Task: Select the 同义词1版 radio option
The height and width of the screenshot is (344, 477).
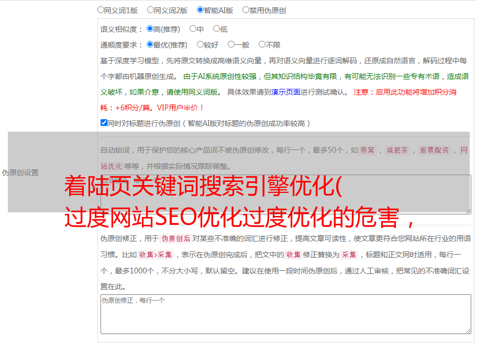Action: (101, 10)
